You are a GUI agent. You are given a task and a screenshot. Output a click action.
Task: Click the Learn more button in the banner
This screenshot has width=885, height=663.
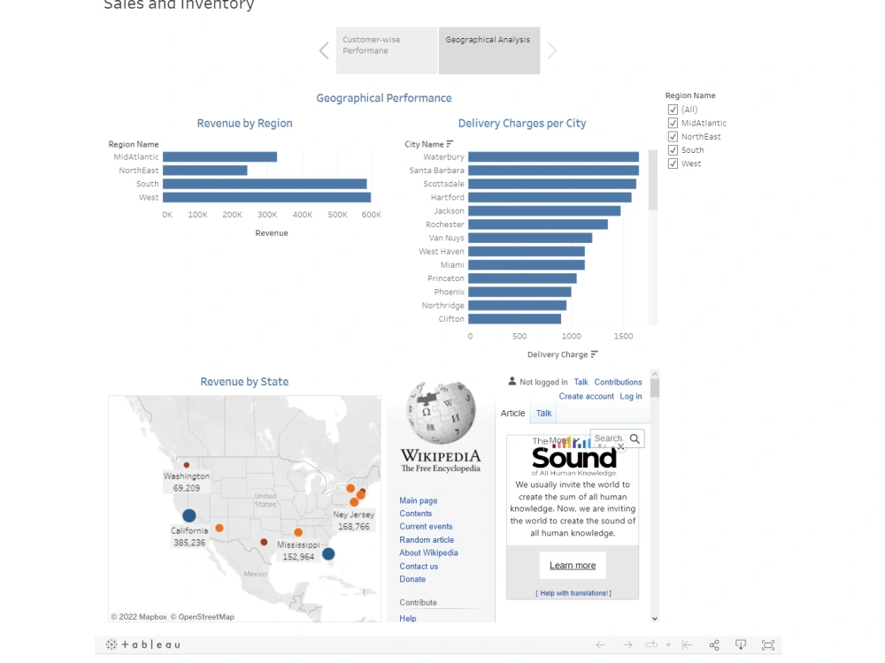point(572,565)
